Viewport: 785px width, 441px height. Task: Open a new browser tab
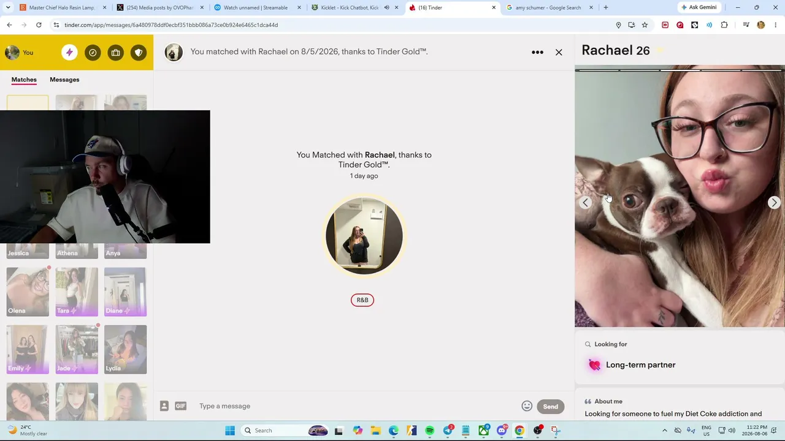coord(606,8)
